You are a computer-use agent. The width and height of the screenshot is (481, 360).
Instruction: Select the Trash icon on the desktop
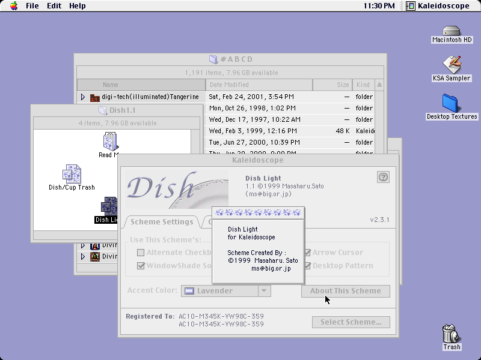tap(451, 334)
